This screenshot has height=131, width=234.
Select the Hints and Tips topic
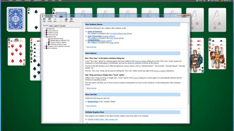tap(53, 35)
